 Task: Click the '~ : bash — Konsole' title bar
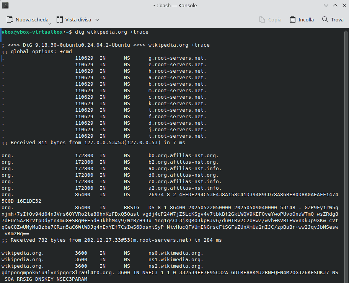point(174,6)
